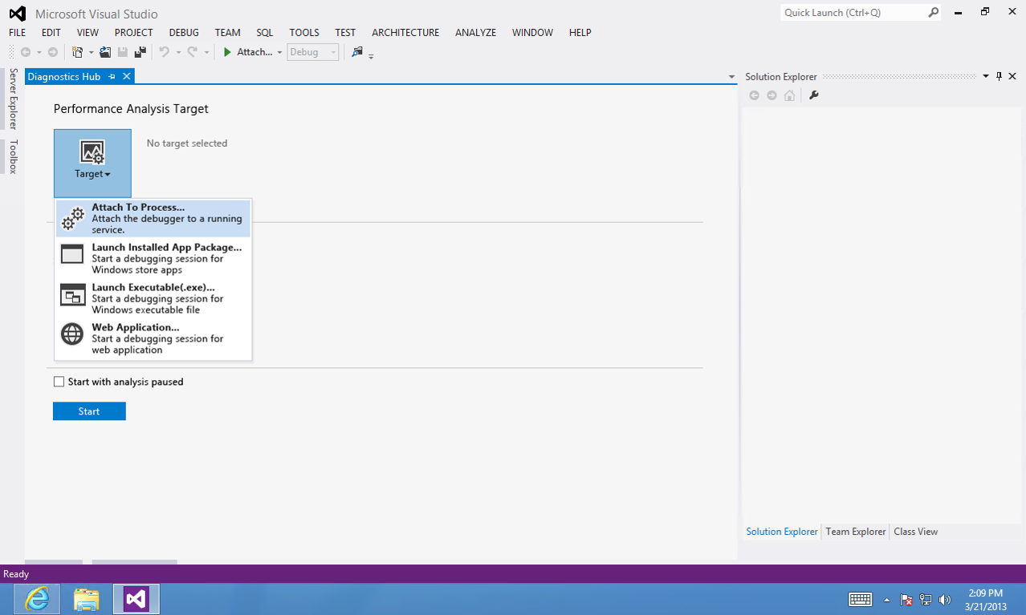Open the TOOLS menu
The height and width of the screenshot is (615, 1026).
pos(304,33)
